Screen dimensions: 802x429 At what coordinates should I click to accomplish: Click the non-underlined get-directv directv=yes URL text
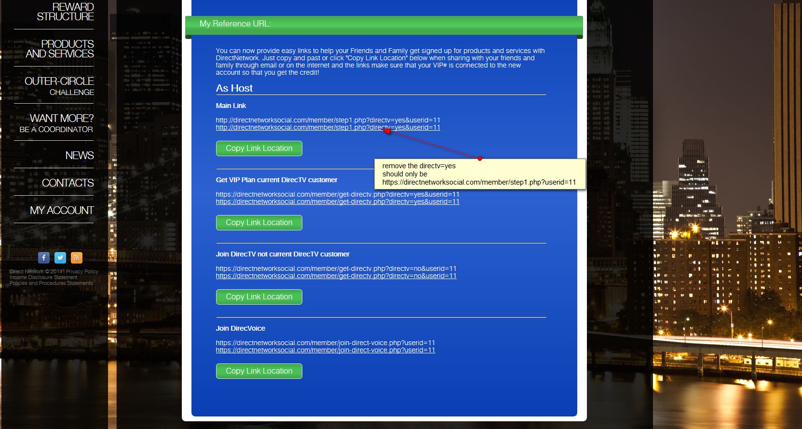(x=338, y=194)
